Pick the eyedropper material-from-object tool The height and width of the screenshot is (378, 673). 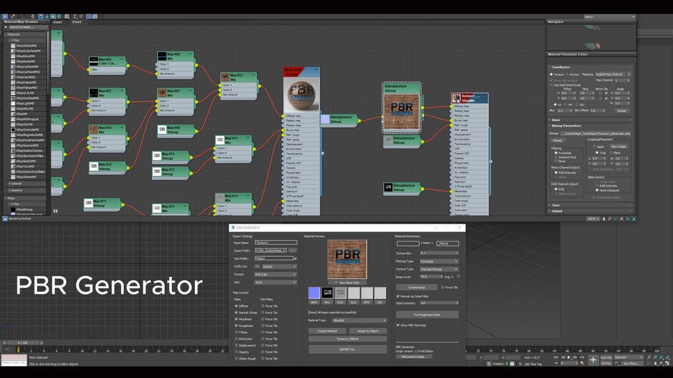click(x=13, y=16)
